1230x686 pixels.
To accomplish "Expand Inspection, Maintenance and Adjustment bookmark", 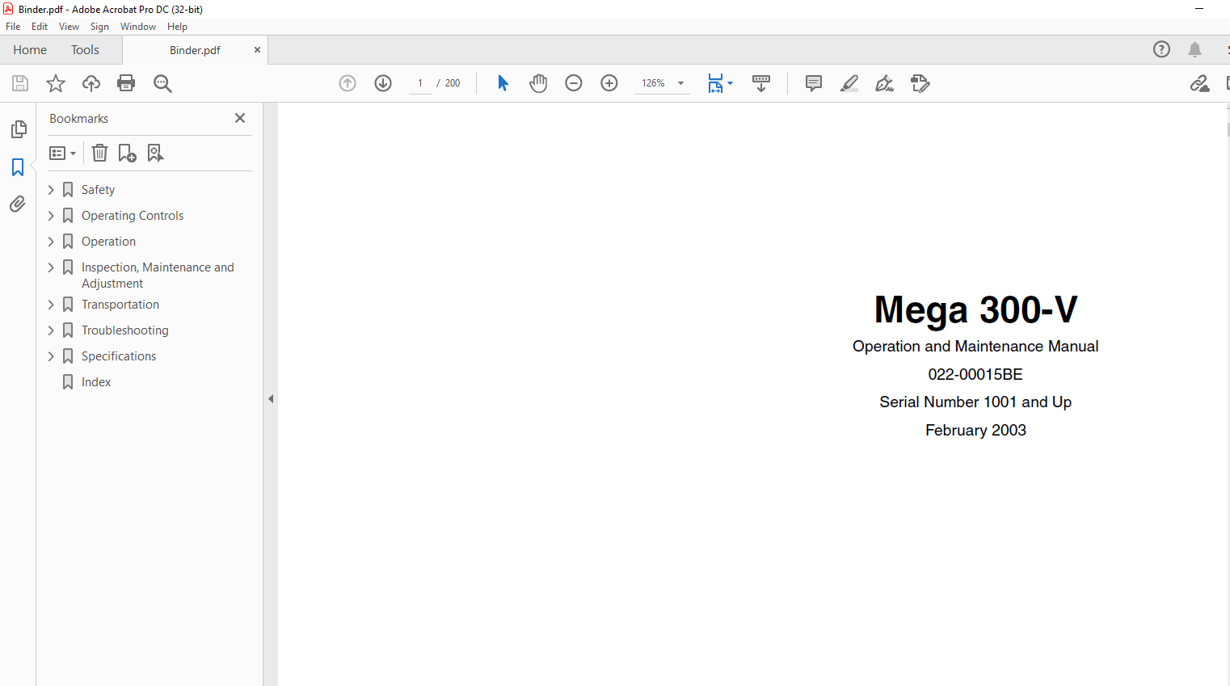I will (x=51, y=267).
